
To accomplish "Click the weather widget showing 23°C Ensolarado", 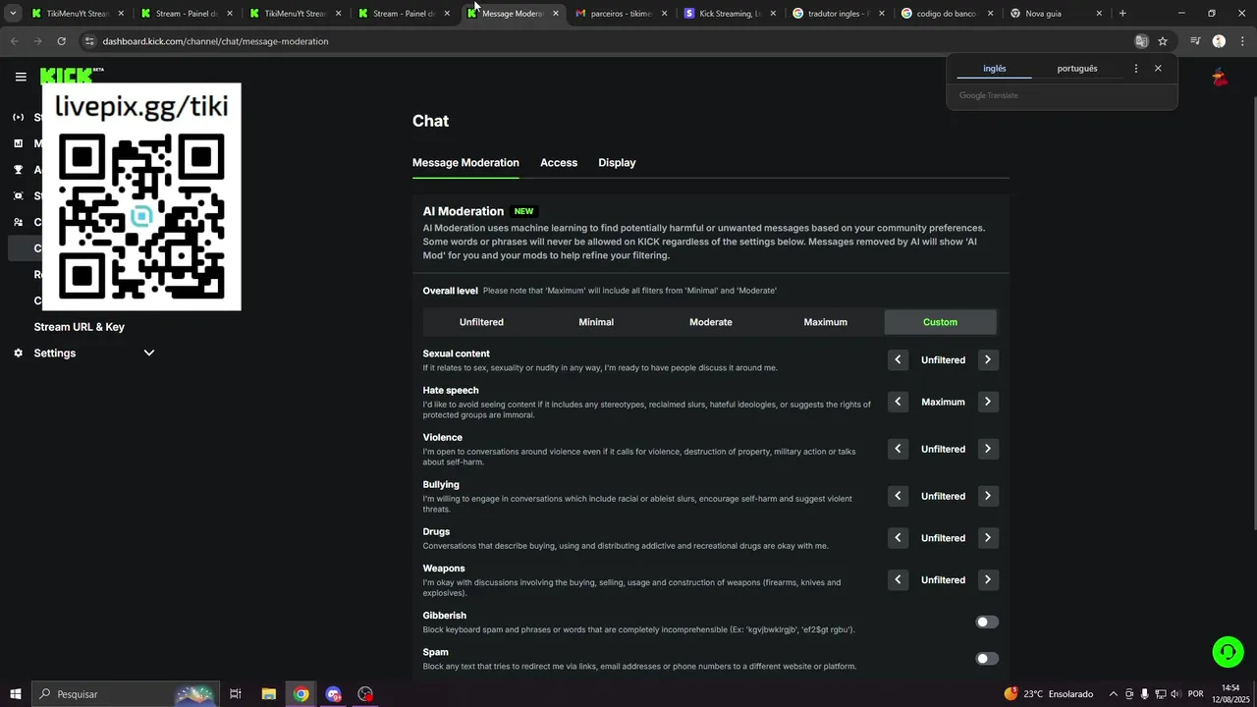I will click(x=1048, y=694).
